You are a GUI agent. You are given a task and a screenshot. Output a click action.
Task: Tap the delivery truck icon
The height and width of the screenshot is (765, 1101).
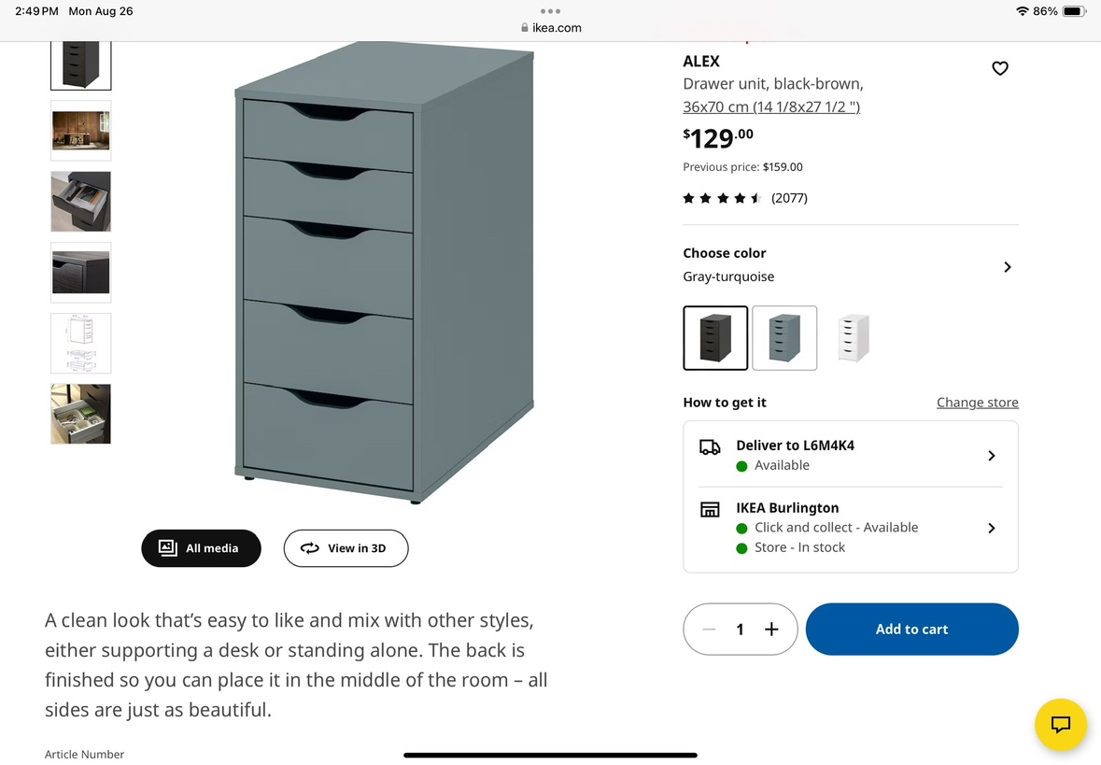tap(710, 447)
